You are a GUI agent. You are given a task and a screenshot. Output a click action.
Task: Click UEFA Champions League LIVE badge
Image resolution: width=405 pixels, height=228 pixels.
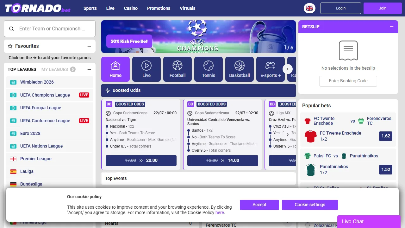[84, 95]
